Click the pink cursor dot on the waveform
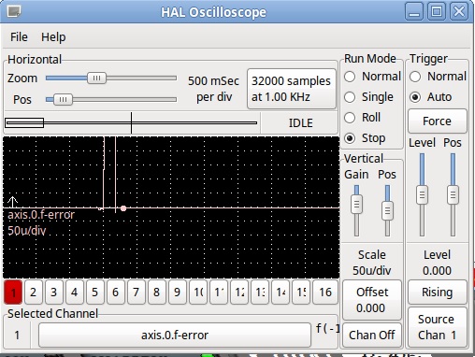This screenshot has width=475, height=357. tap(123, 208)
